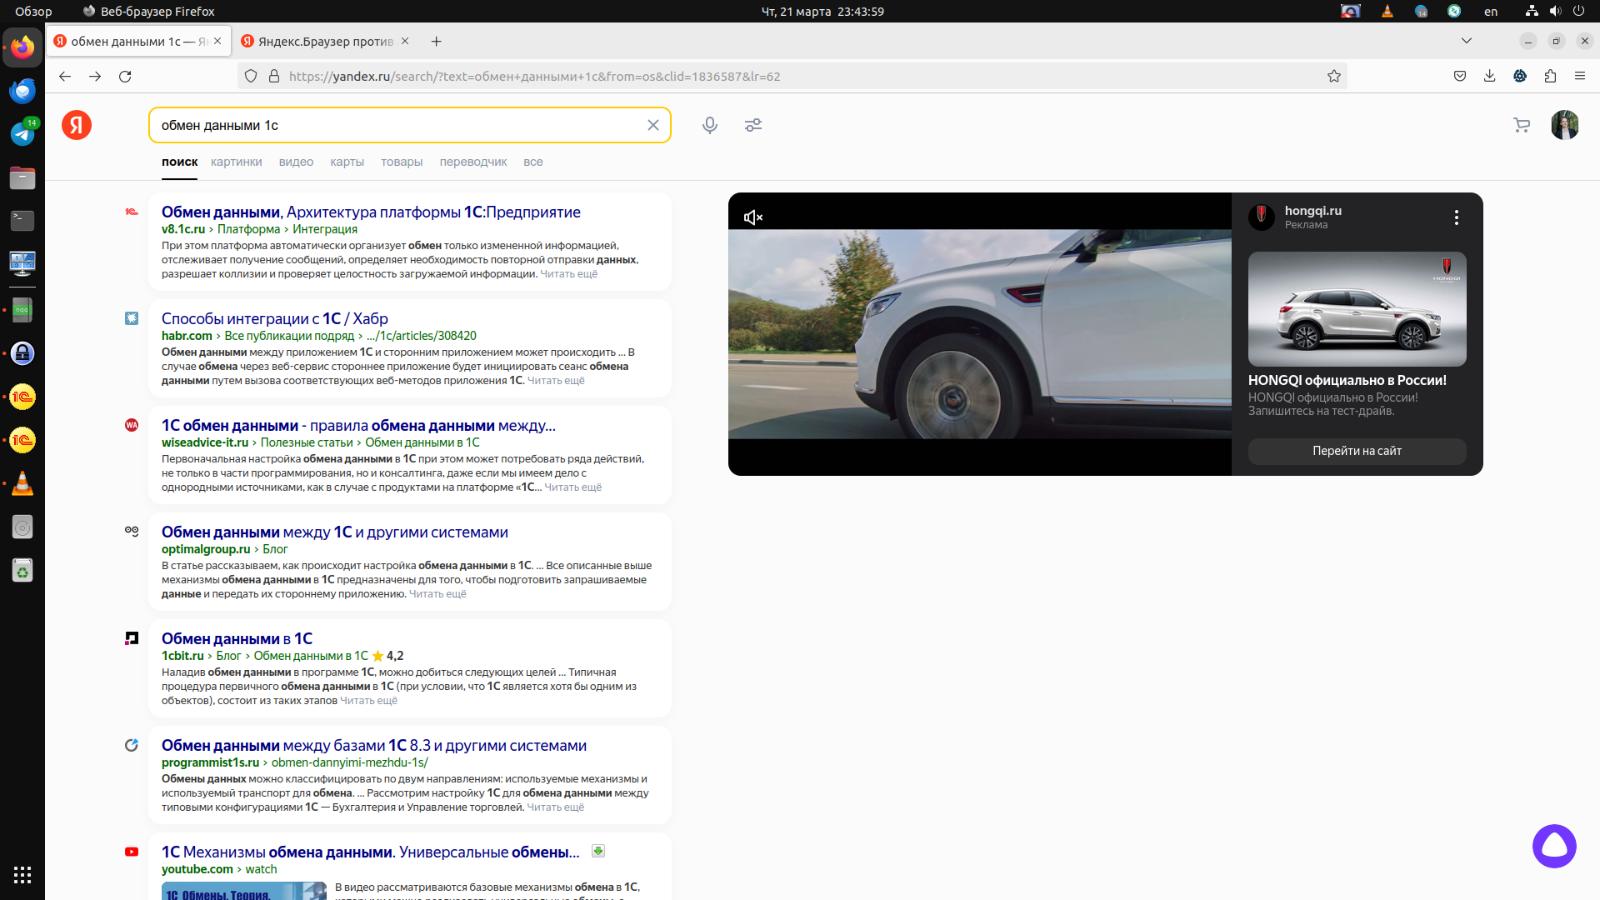The image size is (1600, 900).
Task: Click 'Читать ещё' in v8.1c.ru snippet
Action: 569,273
